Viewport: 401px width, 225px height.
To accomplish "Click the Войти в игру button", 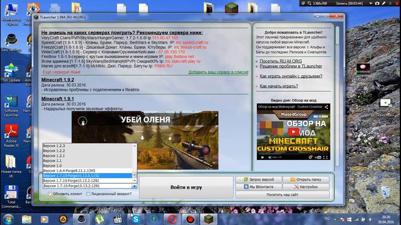I will (186, 187).
